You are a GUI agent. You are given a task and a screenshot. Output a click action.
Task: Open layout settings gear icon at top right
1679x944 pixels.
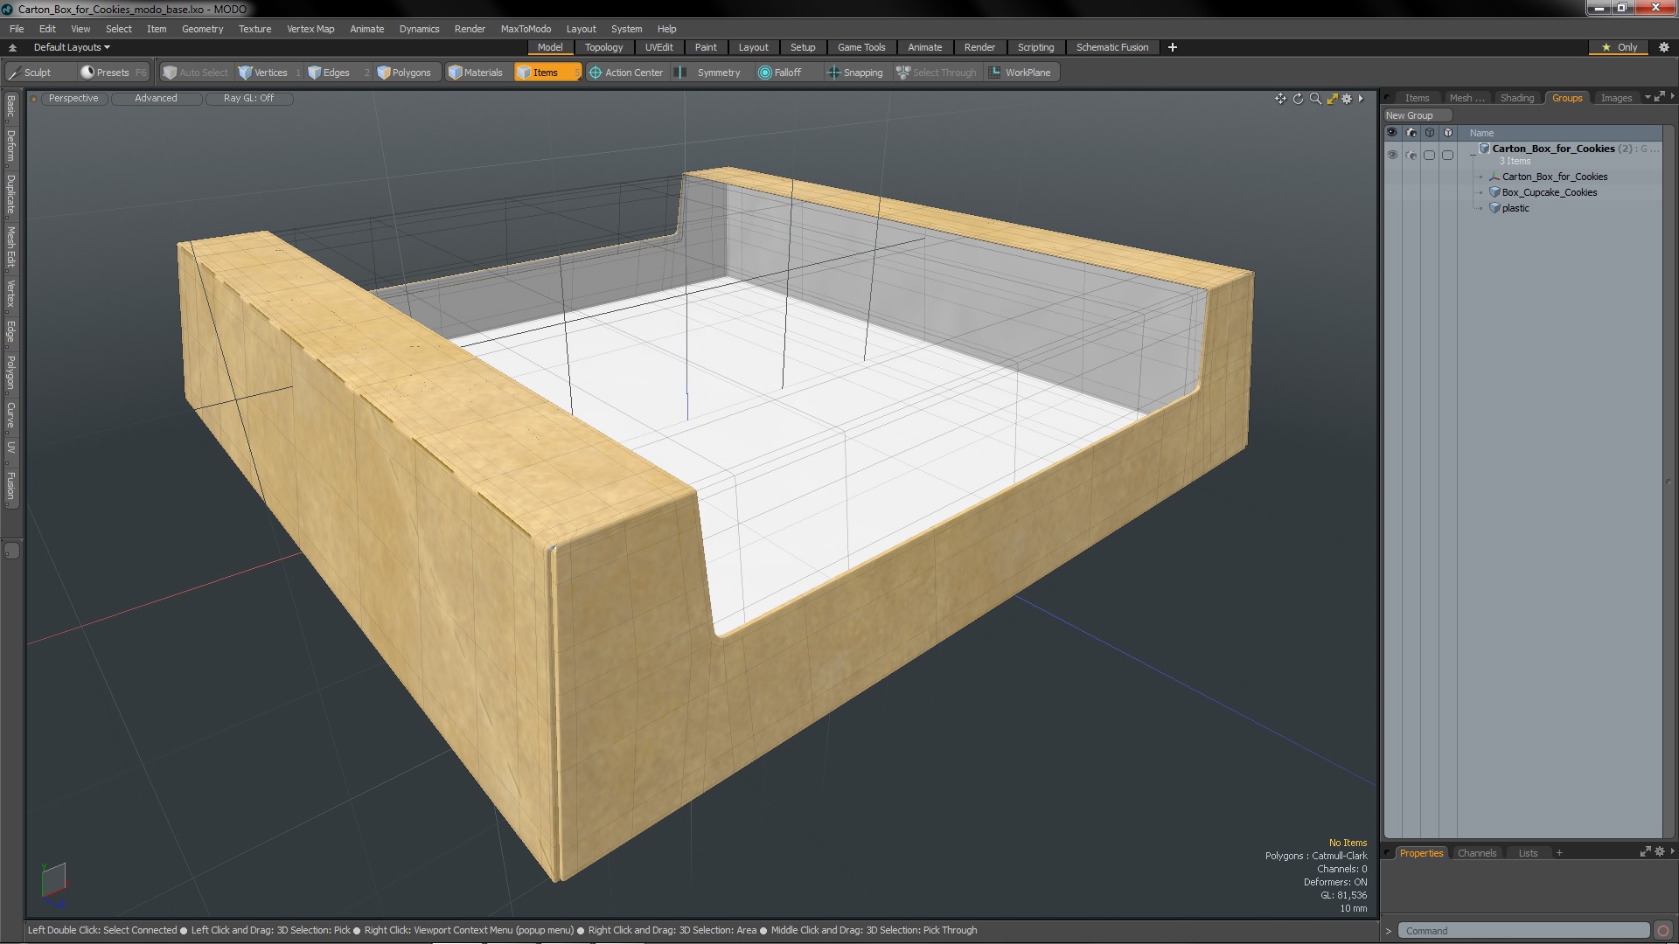(x=1664, y=47)
